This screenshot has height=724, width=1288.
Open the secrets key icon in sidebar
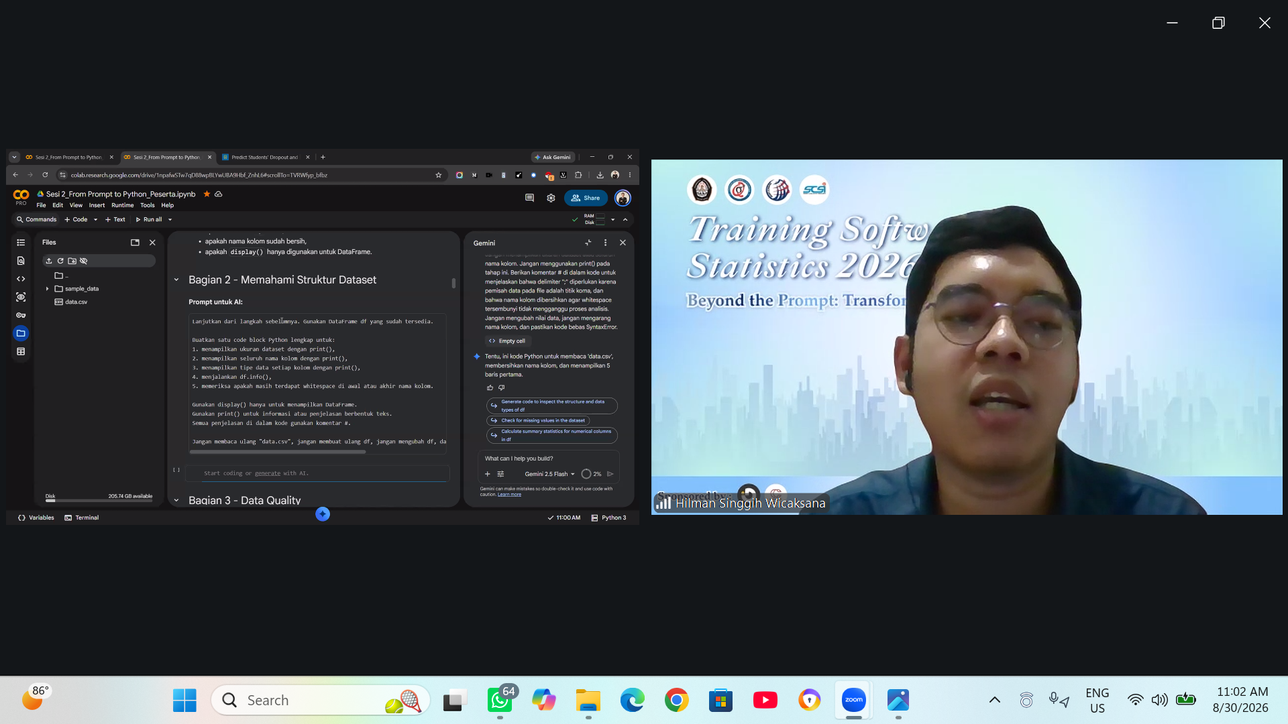21,315
